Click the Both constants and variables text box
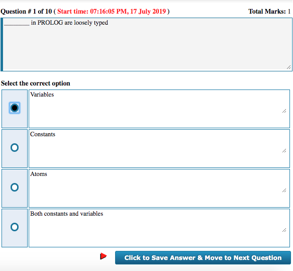Screen dimensions: 293x271 point(159,228)
